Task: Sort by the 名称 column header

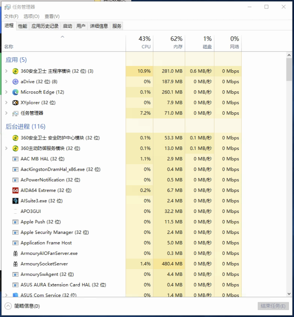Action: 64,43
